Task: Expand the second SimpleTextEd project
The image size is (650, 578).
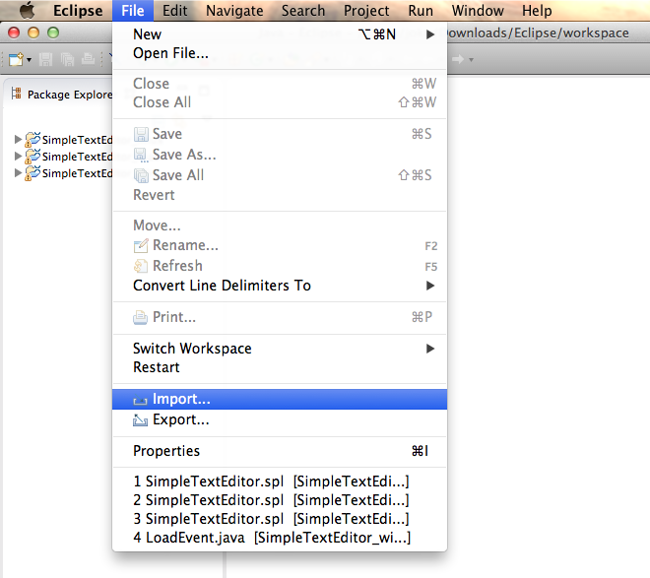Action: point(18,157)
